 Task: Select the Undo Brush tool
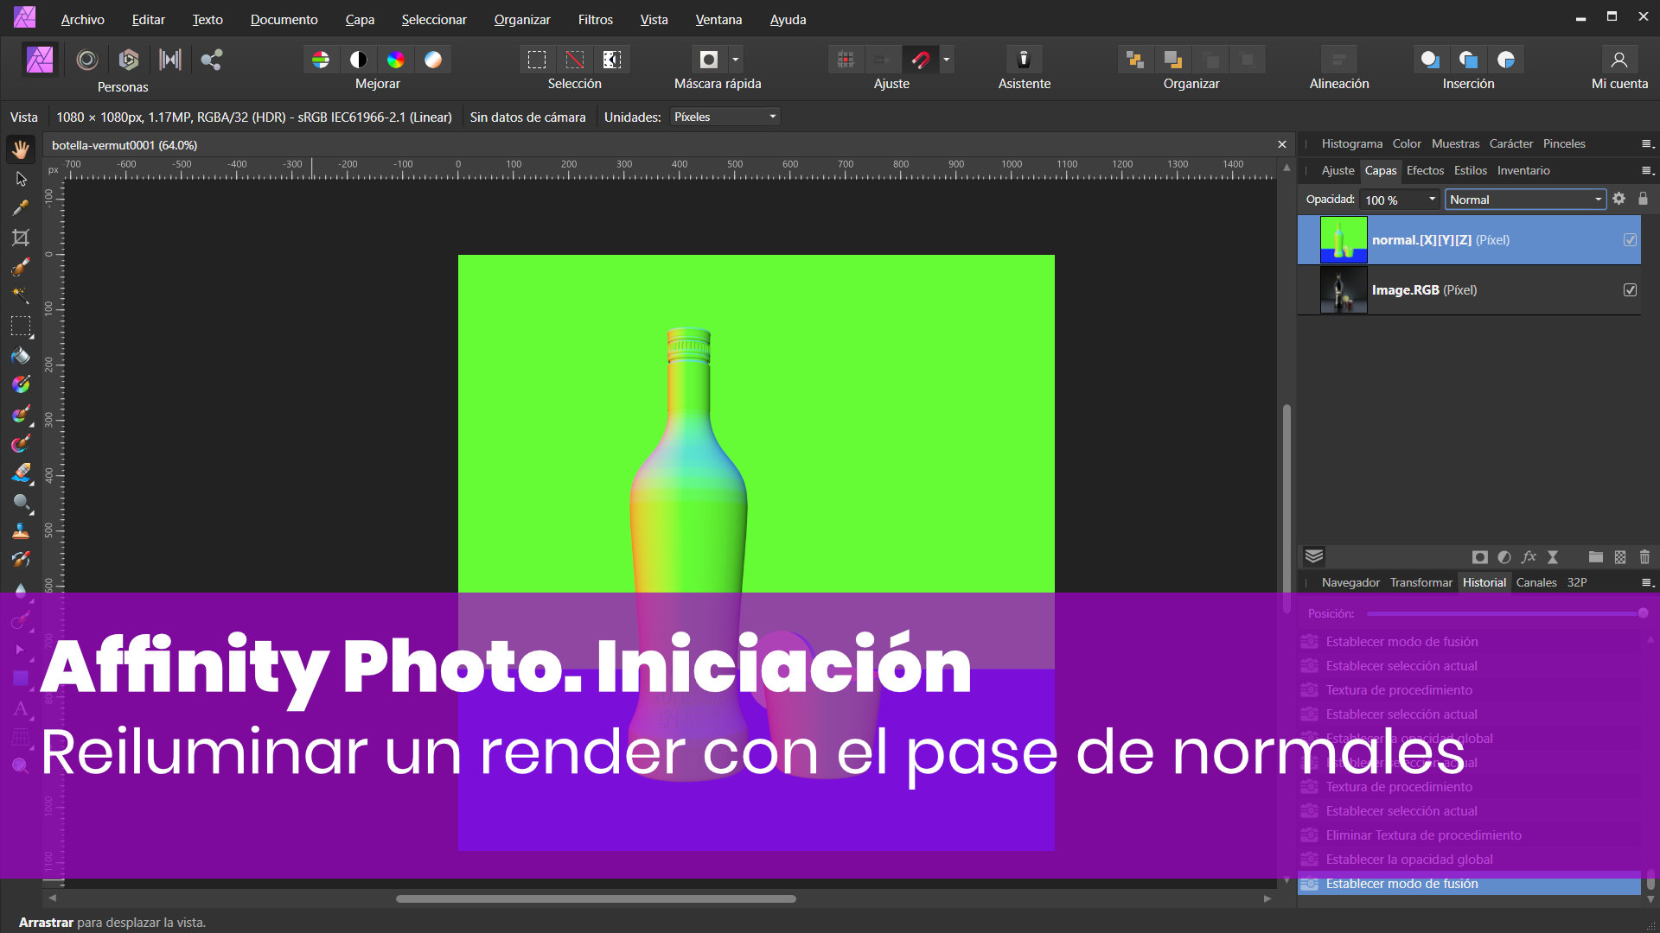[21, 561]
